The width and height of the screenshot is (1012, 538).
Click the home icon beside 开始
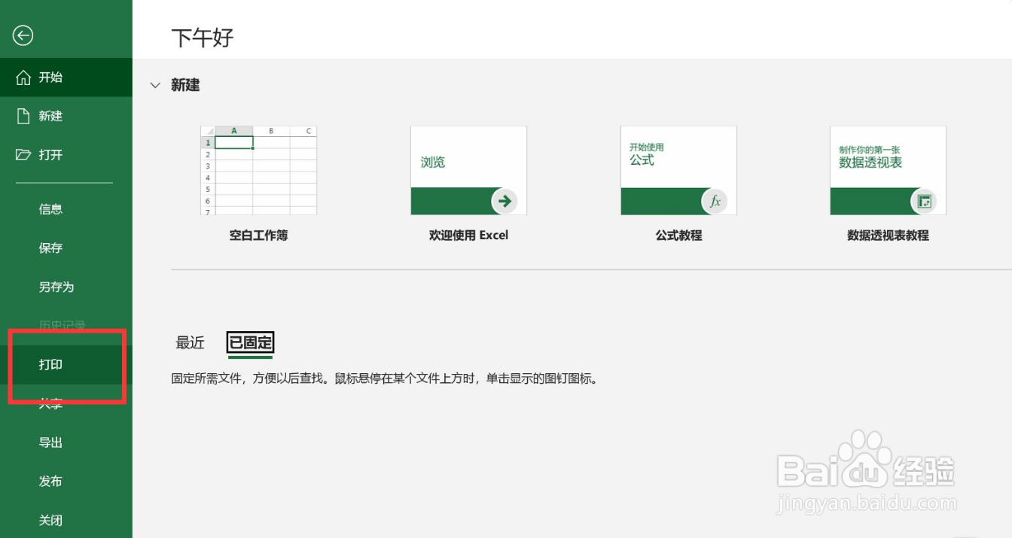23,78
